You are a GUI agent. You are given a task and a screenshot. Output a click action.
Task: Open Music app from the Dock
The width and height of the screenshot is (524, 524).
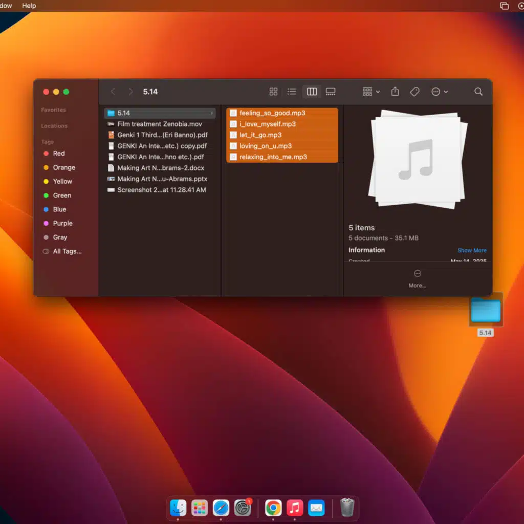(x=295, y=508)
